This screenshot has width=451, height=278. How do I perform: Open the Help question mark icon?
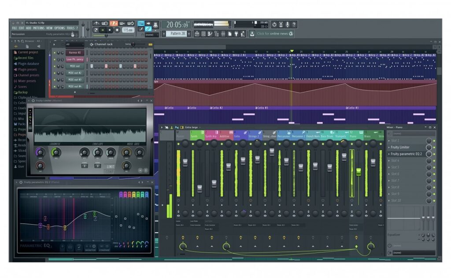pyautogui.click(x=294, y=24)
